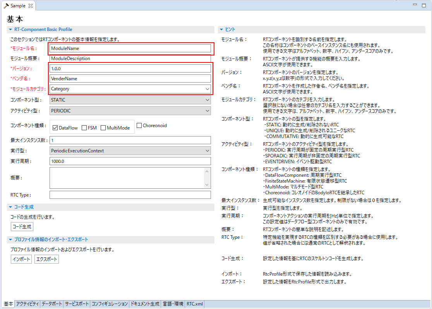This screenshot has height=309, width=432.
Task: Click the DataFlowComponent hint line
Action: coord(302,175)
